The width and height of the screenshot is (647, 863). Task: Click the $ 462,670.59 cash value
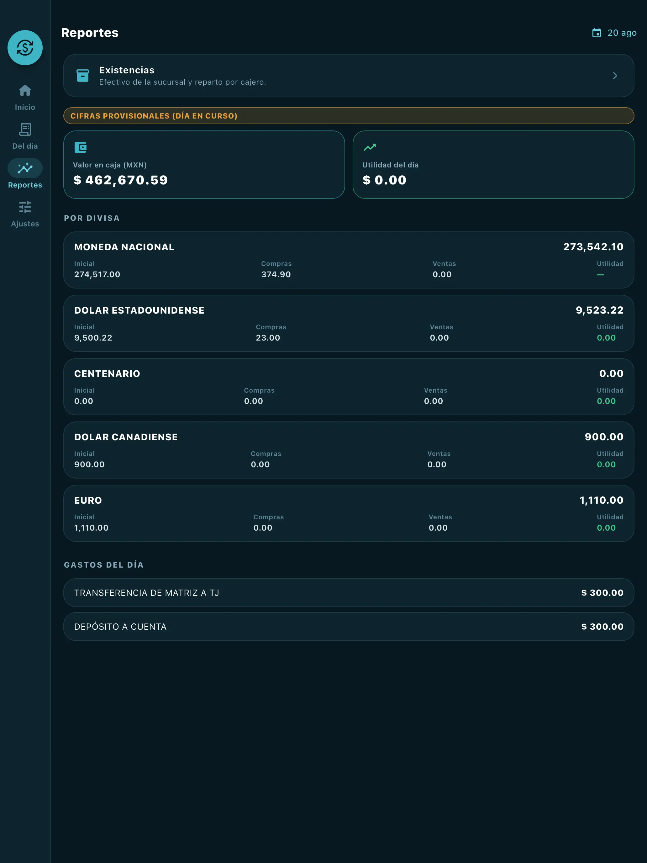[120, 180]
